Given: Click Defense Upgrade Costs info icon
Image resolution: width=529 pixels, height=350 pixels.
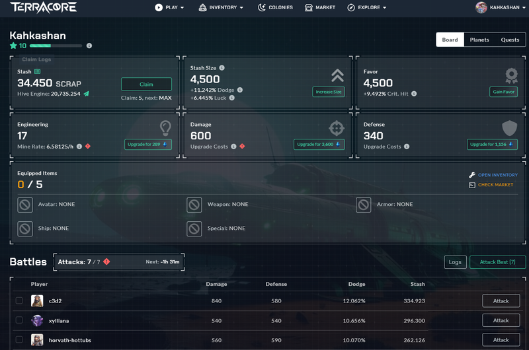Looking at the screenshot, I should coord(407,146).
